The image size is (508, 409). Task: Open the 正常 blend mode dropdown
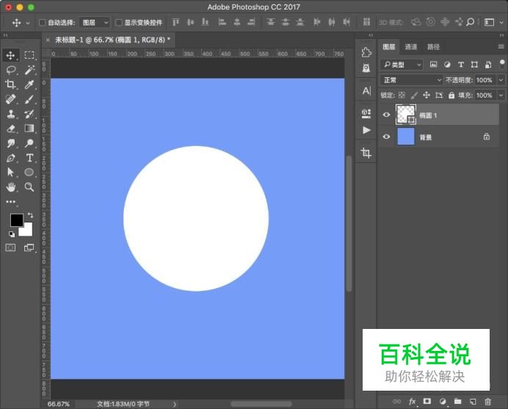point(412,80)
